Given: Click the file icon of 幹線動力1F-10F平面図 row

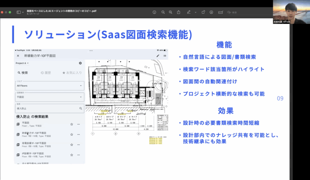Looking at the screenshot, I should [x=18, y=134].
